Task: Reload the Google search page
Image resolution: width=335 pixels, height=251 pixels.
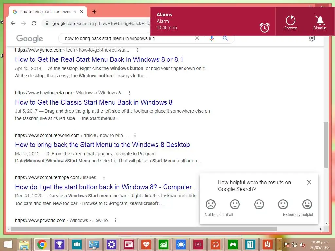Action: pyautogui.click(x=34, y=23)
